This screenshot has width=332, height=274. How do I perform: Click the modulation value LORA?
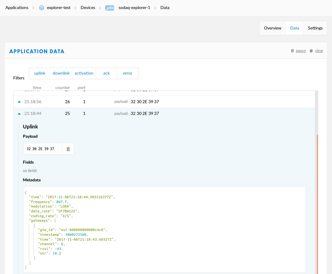click(64, 207)
